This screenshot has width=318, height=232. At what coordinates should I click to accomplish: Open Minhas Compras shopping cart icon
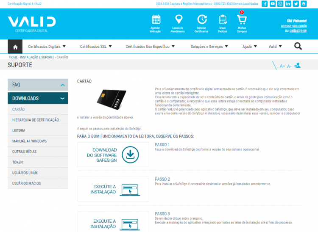point(242,20)
